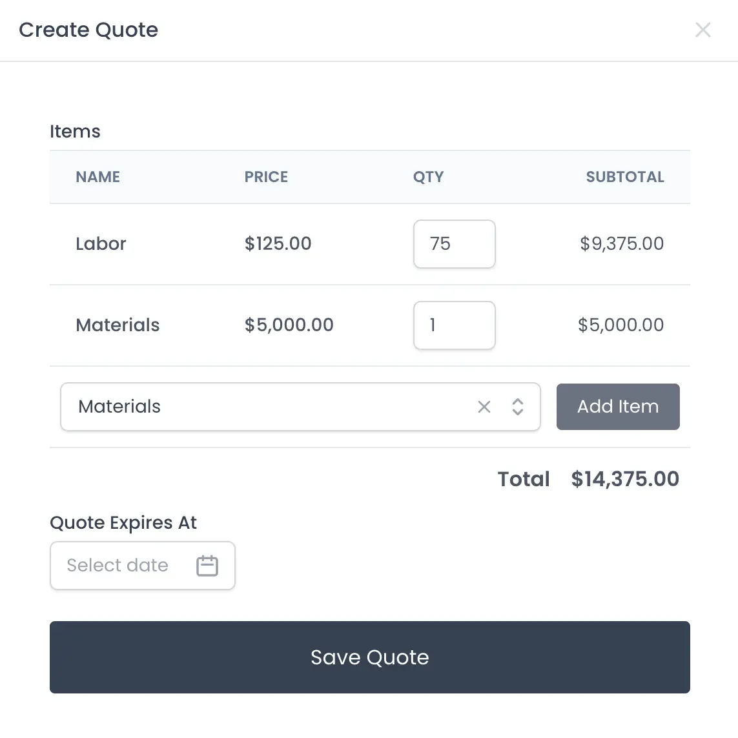
Task: Click the PRICE column header
Action: [x=266, y=177]
